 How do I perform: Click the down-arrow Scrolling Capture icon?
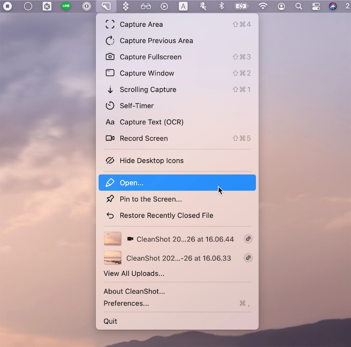110,89
